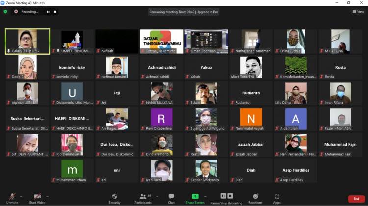368x206 pixels.
Task: Select the Jeji participant tile
Action: click(117, 93)
